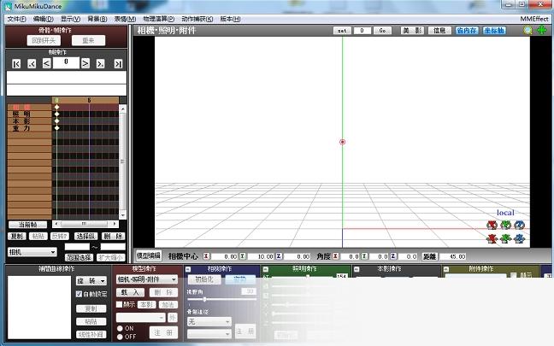554x346 pixels.
Task: Open the 无 bone-follow dropdown
Action: tap(209, 321)
